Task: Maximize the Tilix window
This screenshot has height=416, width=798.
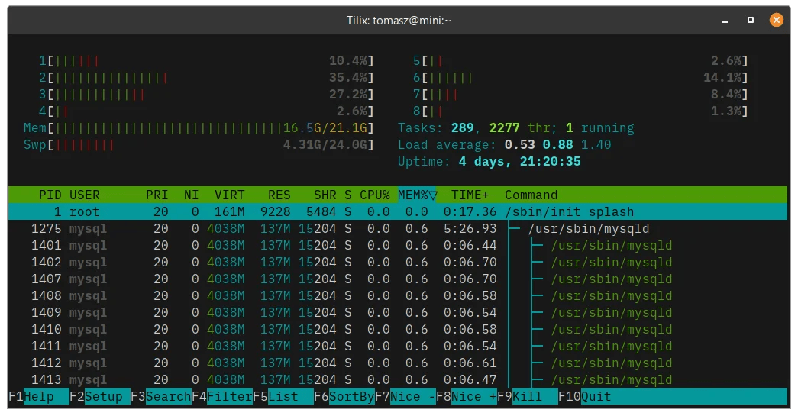Action: [750, 20]
